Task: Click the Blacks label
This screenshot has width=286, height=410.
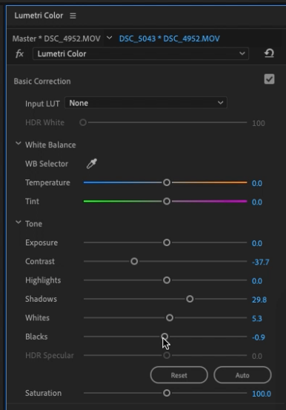Action: click(36, 337)
